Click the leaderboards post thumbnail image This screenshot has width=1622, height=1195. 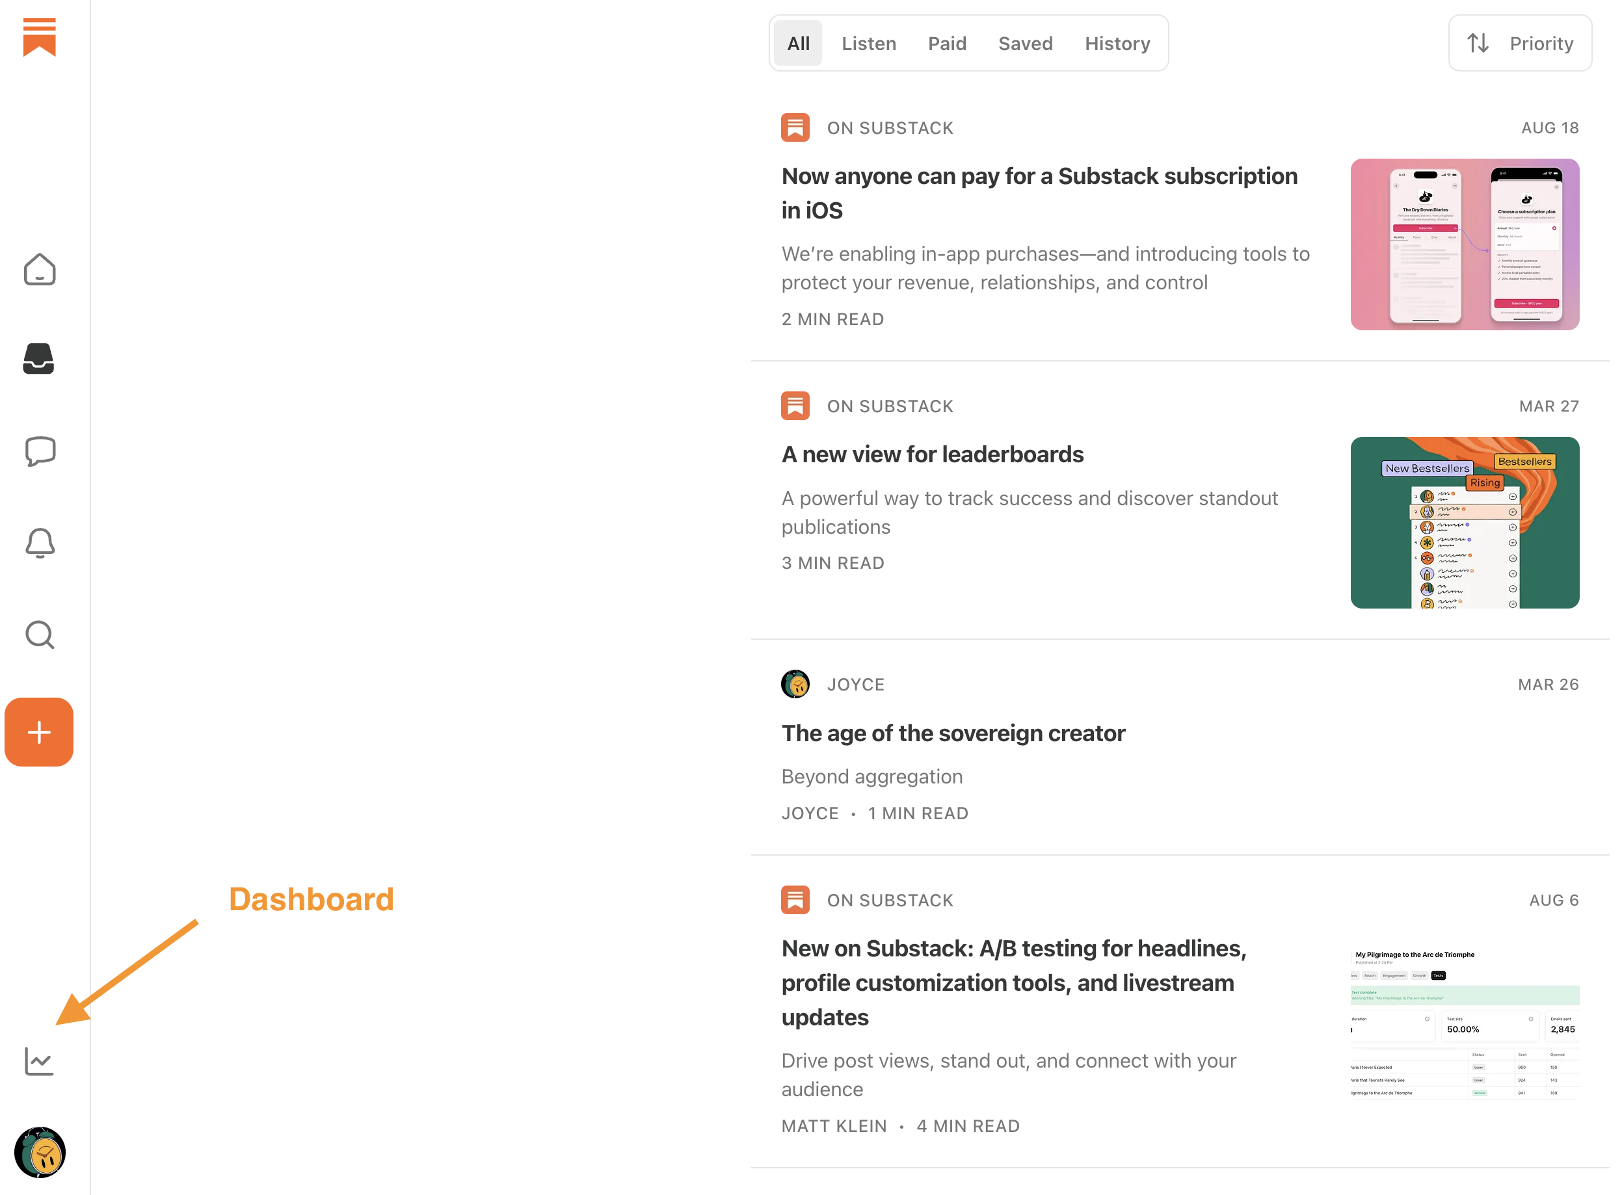tap(1464, 522)
